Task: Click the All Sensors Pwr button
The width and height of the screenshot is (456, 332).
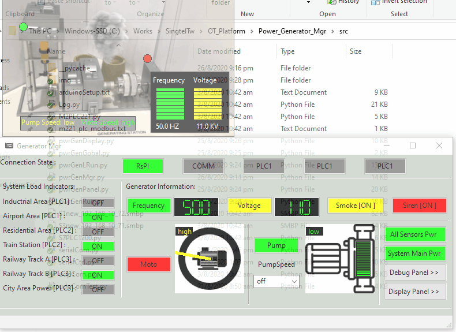Action: coord(415,234)
